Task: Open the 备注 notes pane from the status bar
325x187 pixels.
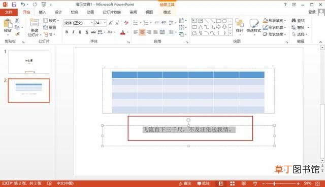Action: (185, 183)
